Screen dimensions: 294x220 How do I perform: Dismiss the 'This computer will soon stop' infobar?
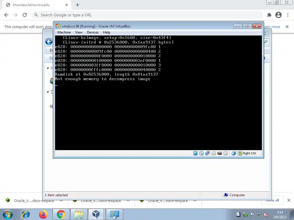(x=287, y=27)
